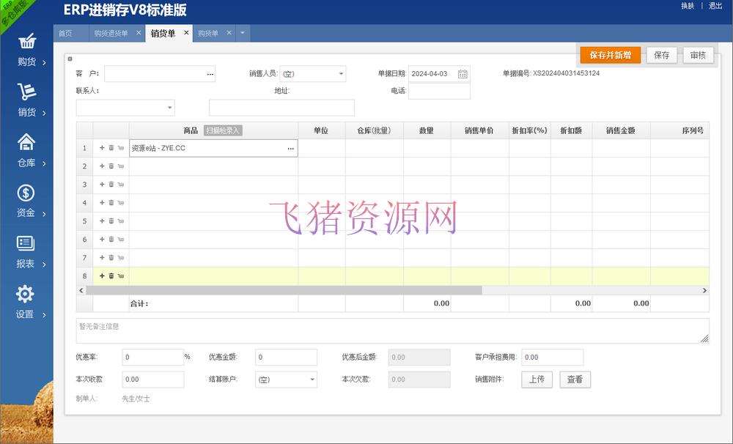Open the 销货 (Sales) sidebar module
733x444 pixels.
tap(27, 102)
